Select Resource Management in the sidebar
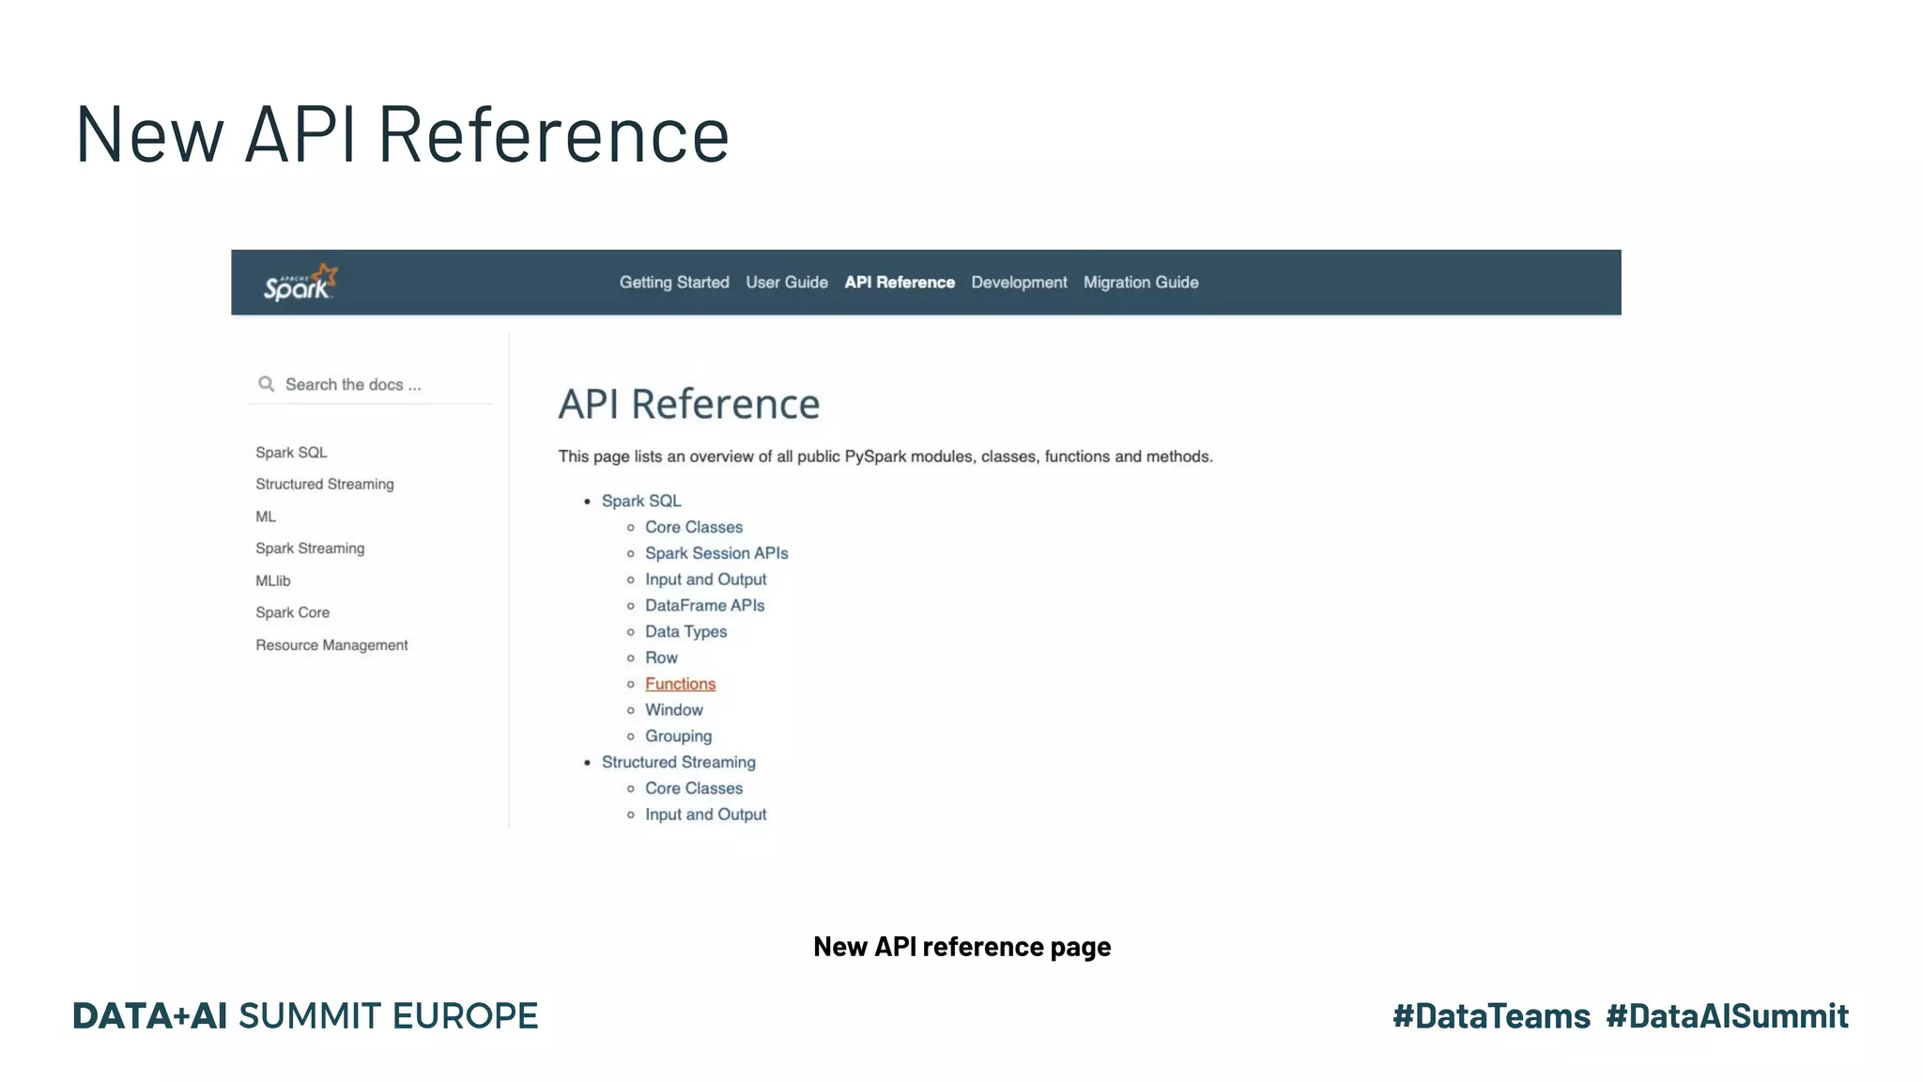The image size is (1923, 1082). click(331, 645)
